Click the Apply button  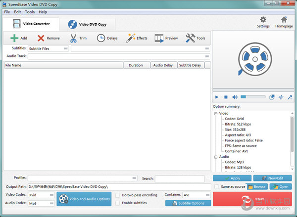coord(232,178)
